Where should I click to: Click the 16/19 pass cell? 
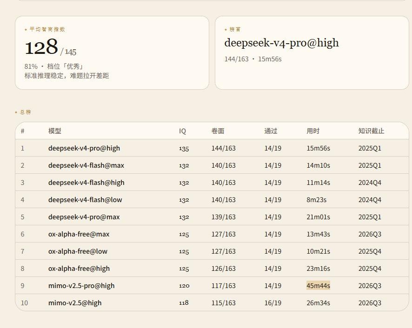pos(273,303)
